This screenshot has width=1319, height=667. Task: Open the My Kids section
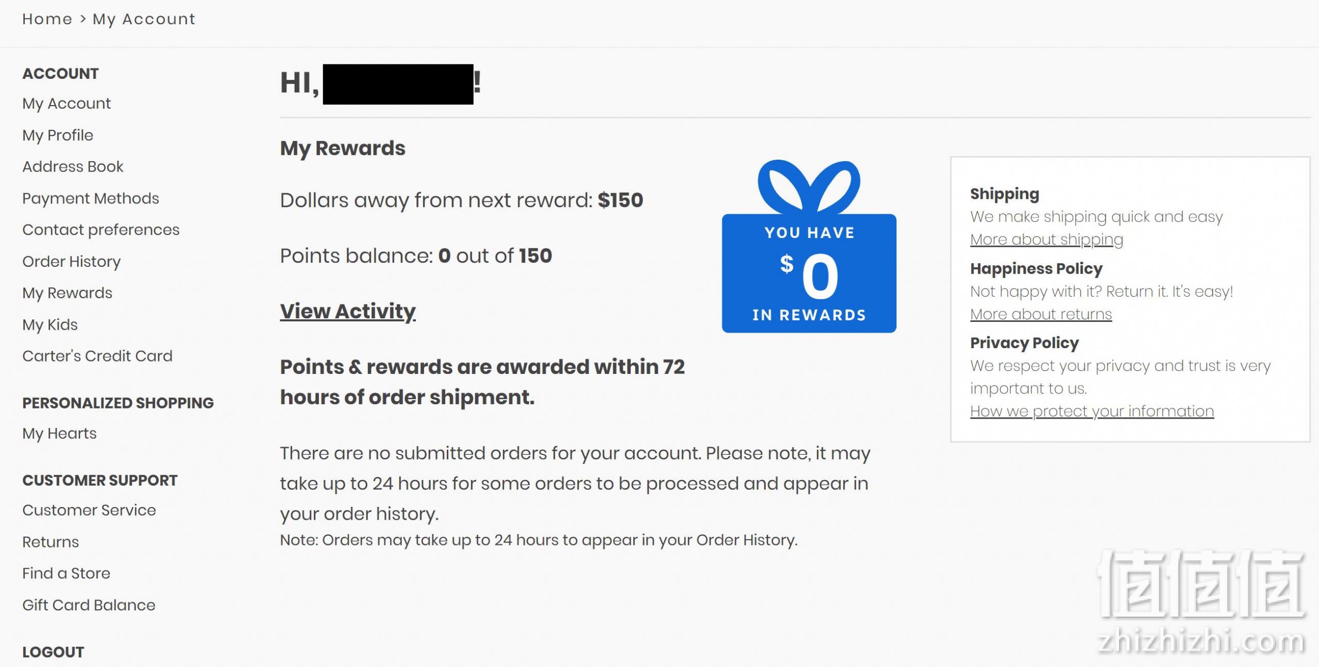pyautogui.click(x=50, y=325)
